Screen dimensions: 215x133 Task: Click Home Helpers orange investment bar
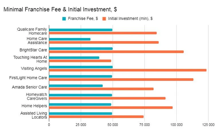(x=111, y=108)
